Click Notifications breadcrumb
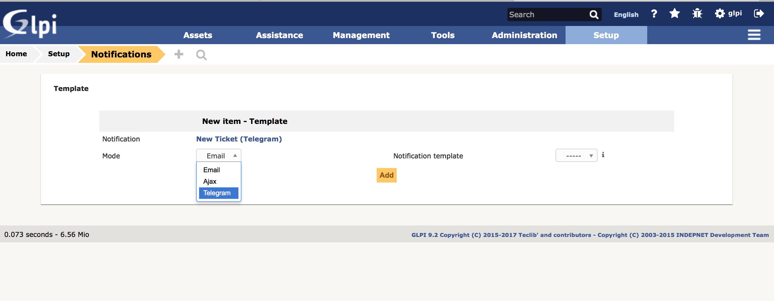 click(x=121, y=54)
